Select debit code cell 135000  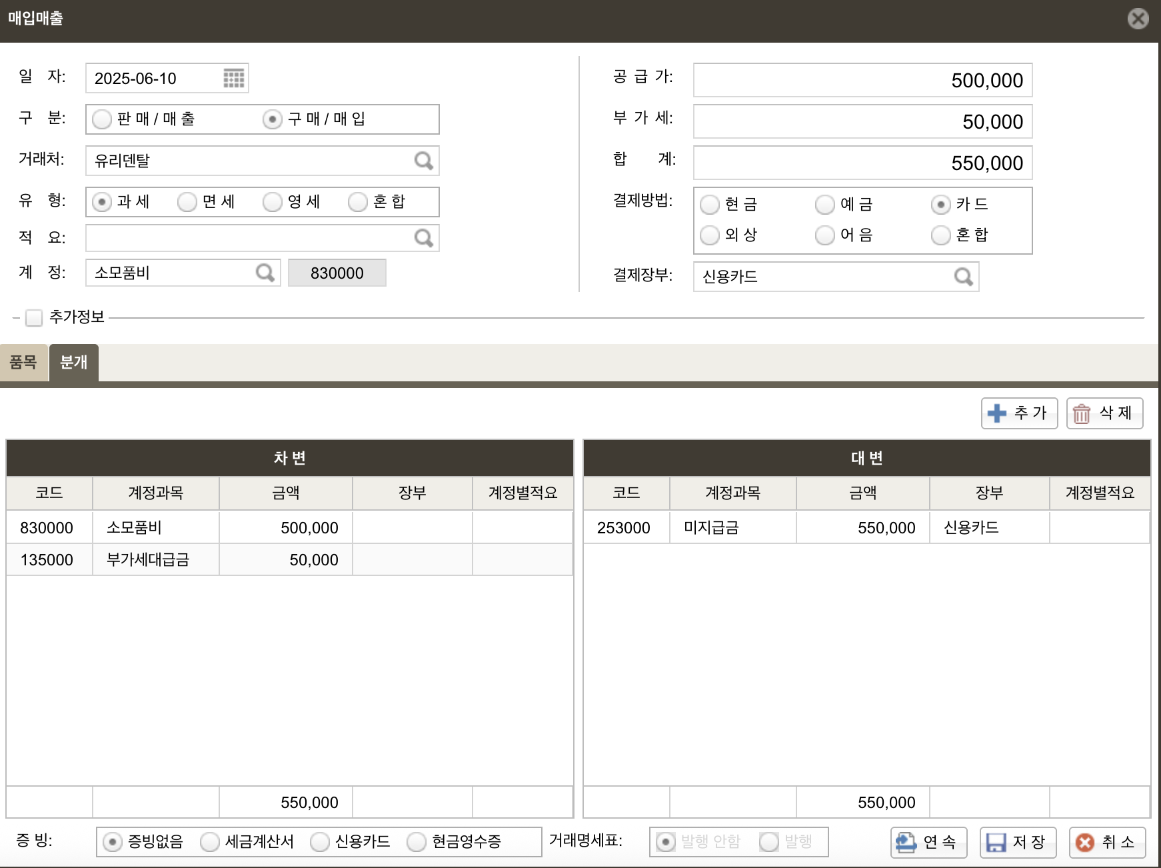tap(49, 559)
